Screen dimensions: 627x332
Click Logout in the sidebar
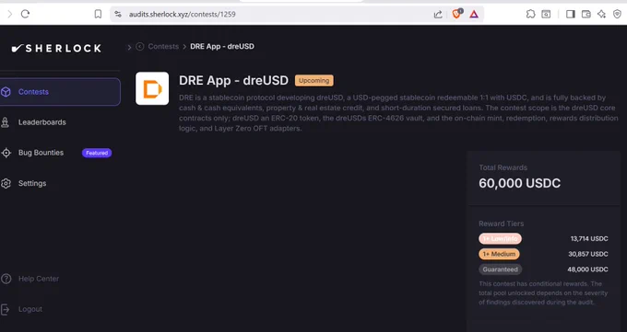tap(30, 309)
